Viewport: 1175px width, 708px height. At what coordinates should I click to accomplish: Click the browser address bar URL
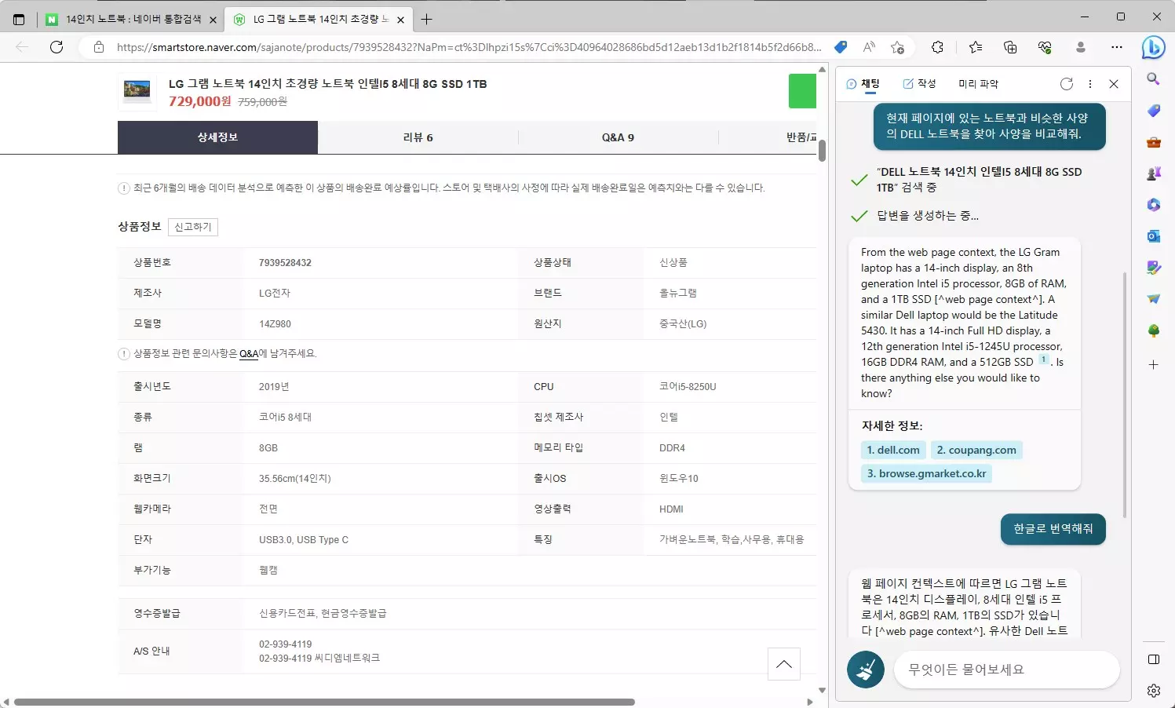tap(469, 47)
